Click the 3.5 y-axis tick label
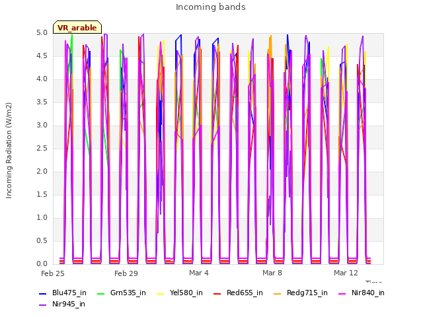Viewport: 423px width, 317px height. point(42,102)
